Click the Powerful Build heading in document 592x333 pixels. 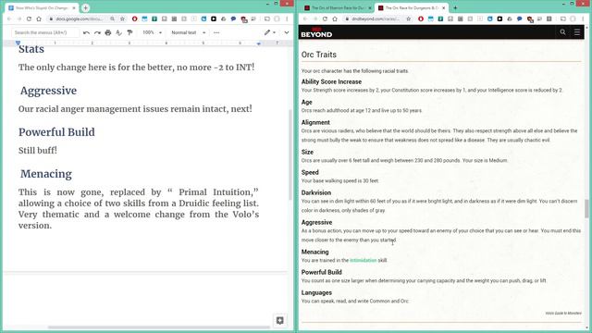(56, 132)
